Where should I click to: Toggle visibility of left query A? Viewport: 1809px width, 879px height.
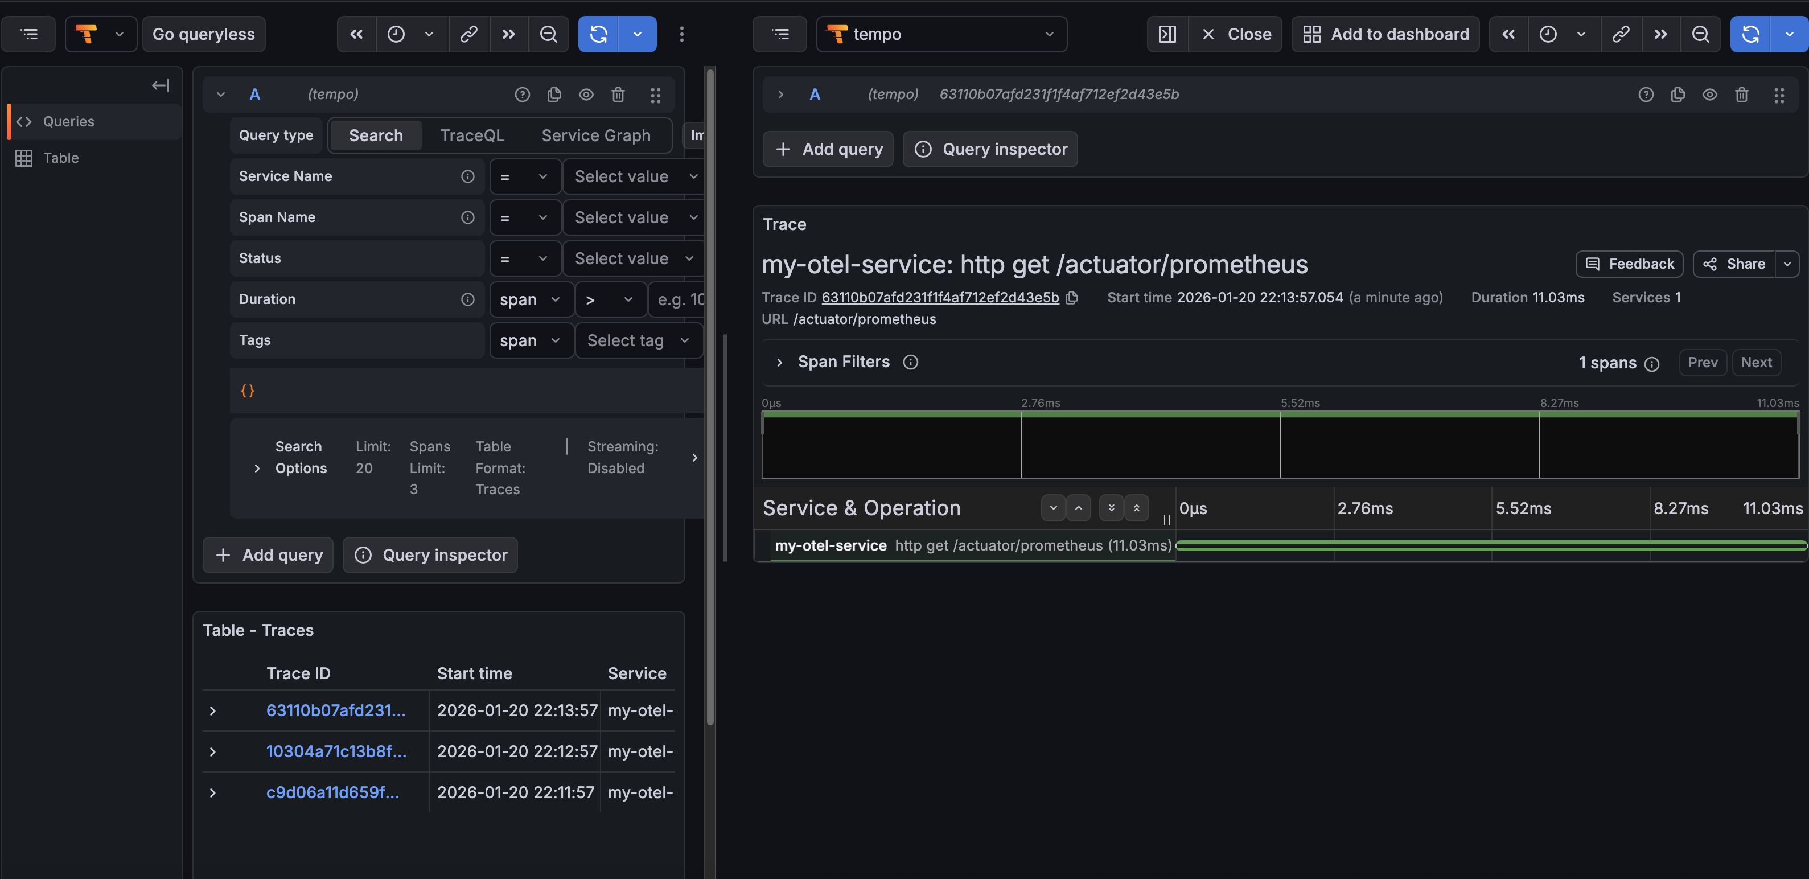click(x=586, y=94)
